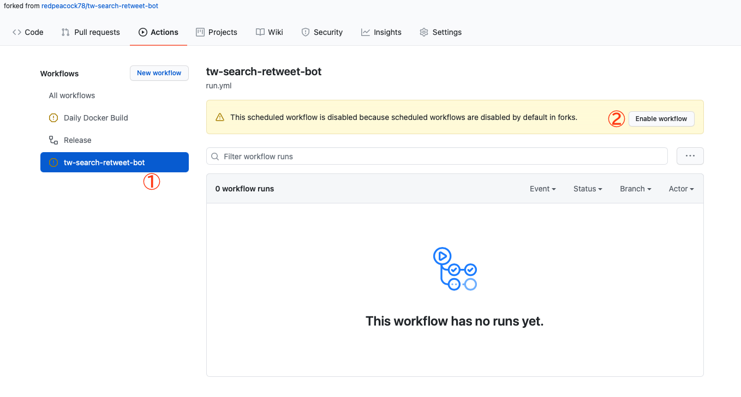Viewport: 741px width, 397px height.
Task: Click the Enable workflow button
Action: (x=661, y=119)
